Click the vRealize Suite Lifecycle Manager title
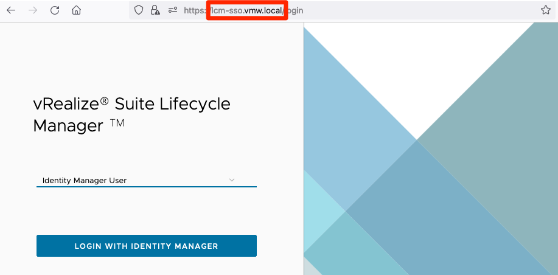 coord(131,115)
